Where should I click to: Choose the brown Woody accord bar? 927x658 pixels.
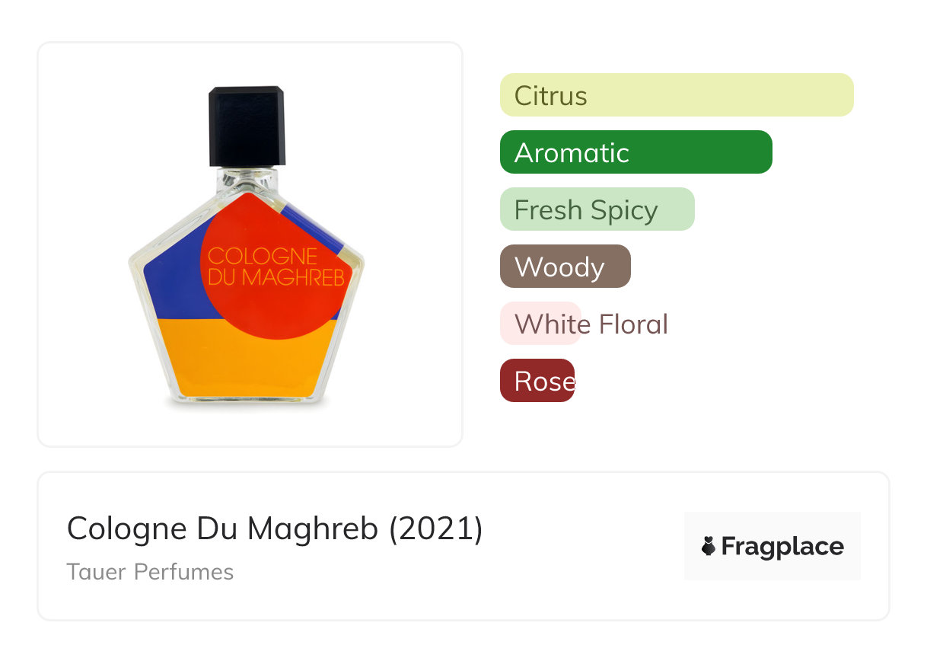pyautogui.click(x=565, y=267)
